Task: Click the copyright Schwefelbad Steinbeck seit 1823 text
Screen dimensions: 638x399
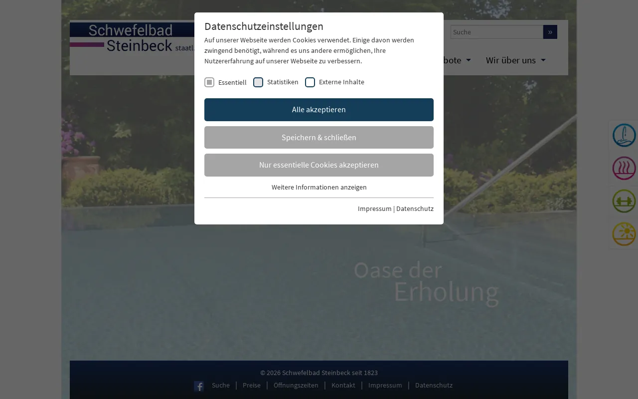Action: (319, 373)
